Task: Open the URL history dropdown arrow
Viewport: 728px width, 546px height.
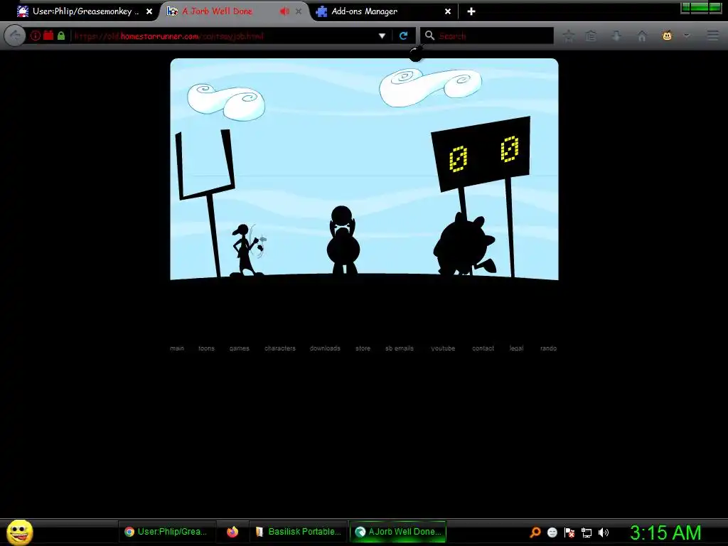Action: 382,36
